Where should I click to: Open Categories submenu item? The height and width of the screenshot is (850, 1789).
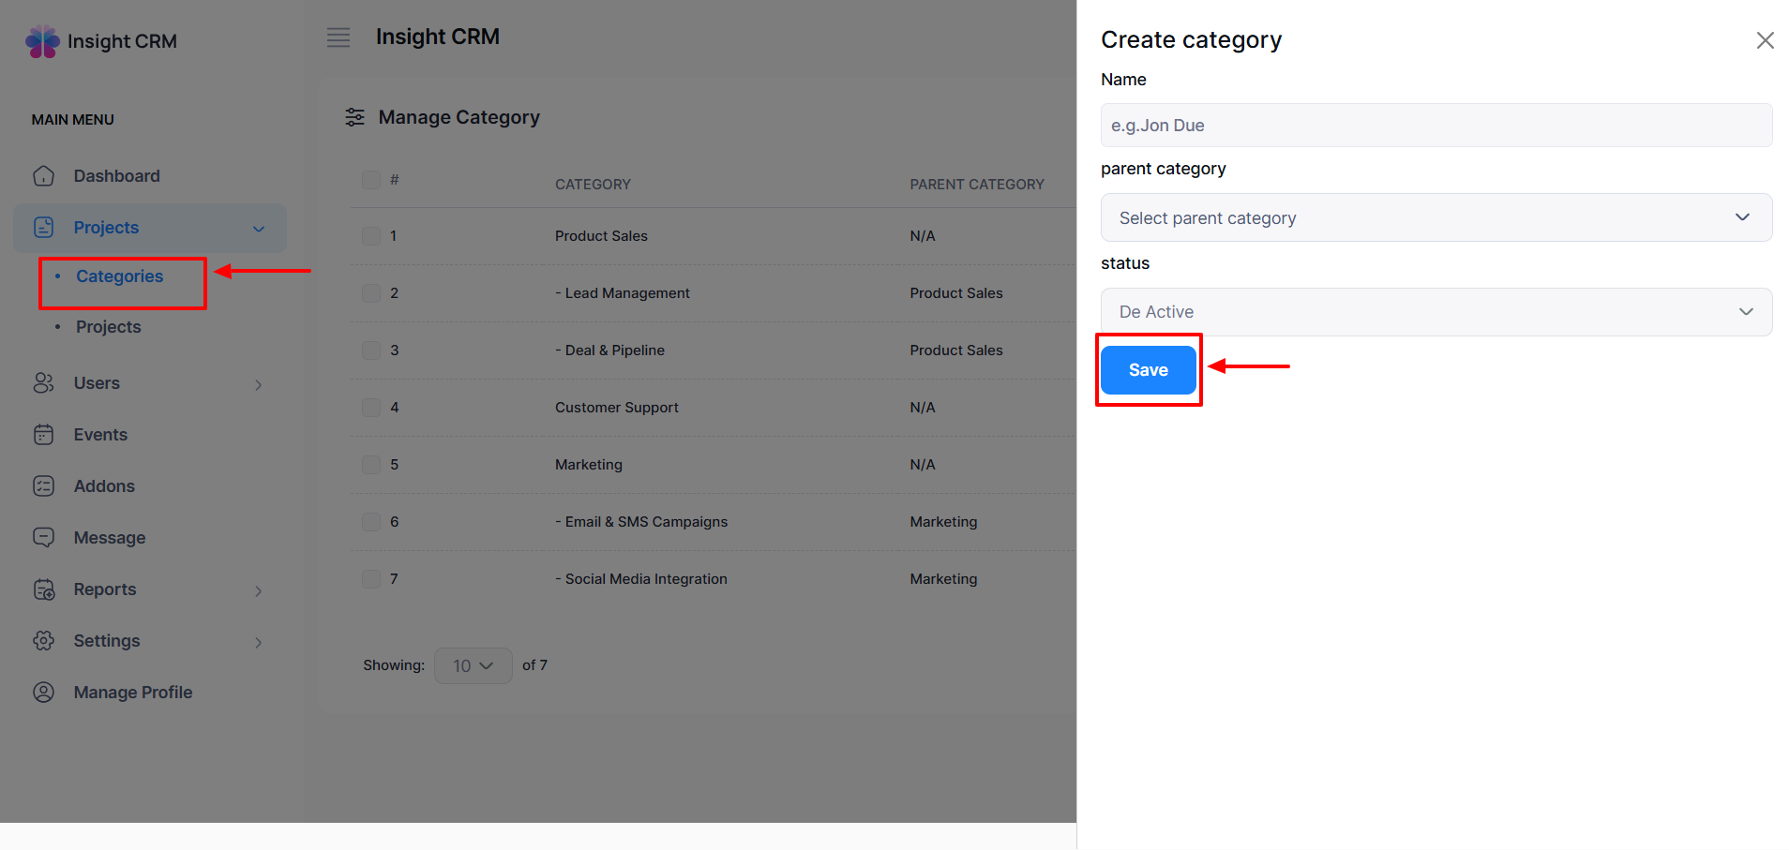pyautogui.click(x=120, y=276)
